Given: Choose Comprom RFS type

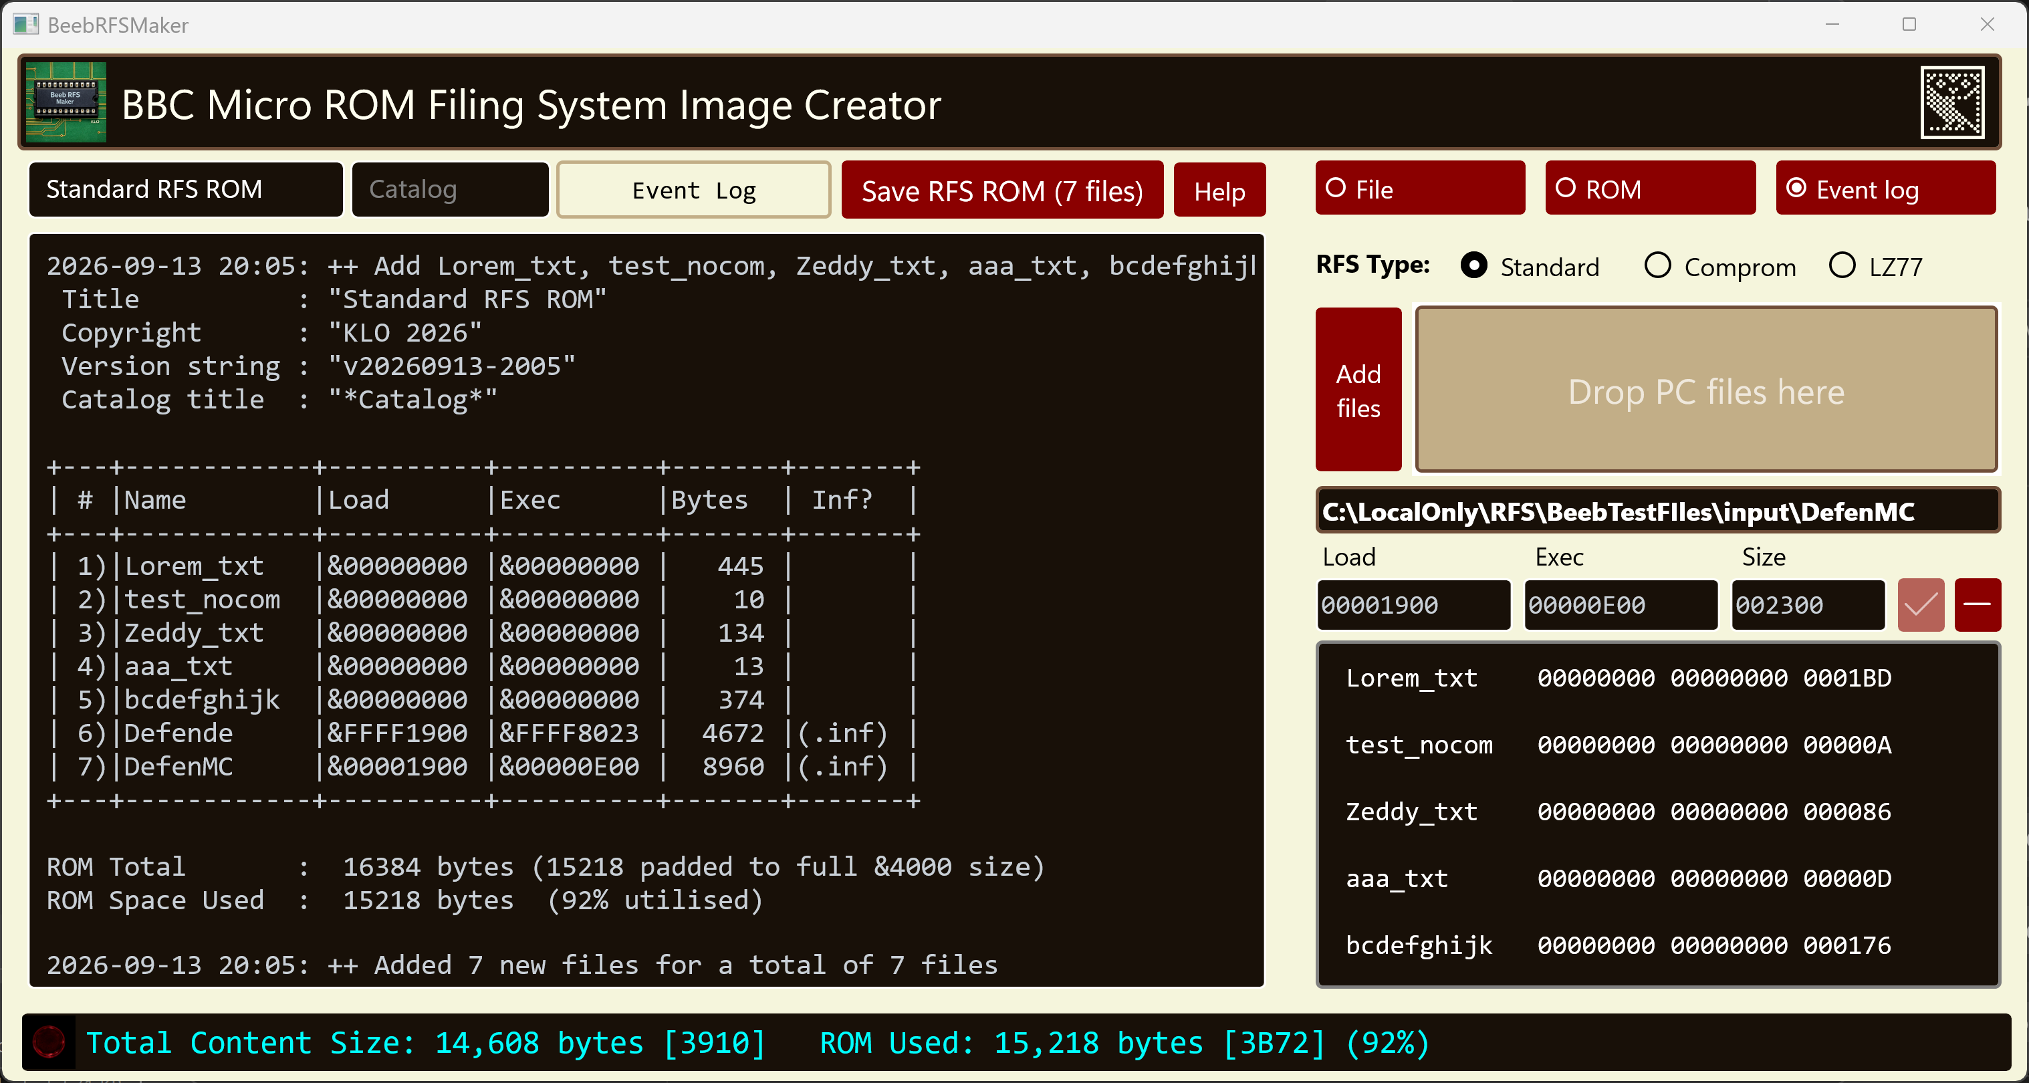Looking at the screenshot, I should coord(1720,266).
